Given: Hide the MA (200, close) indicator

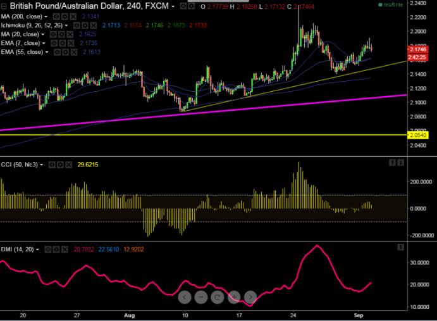Looking at the screenshot, I should point(56,16).
